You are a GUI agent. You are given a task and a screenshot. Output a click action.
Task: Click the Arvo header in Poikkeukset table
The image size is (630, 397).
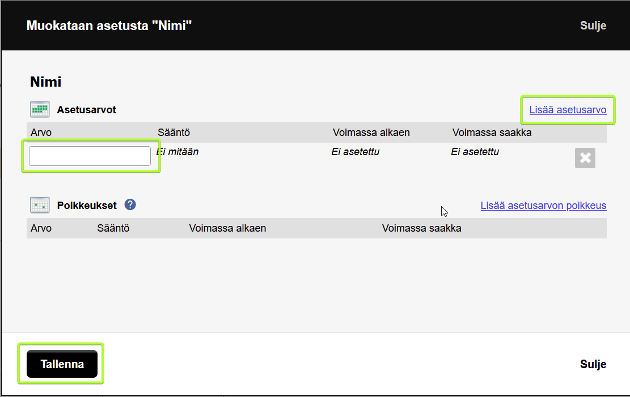tap(41, 228)
